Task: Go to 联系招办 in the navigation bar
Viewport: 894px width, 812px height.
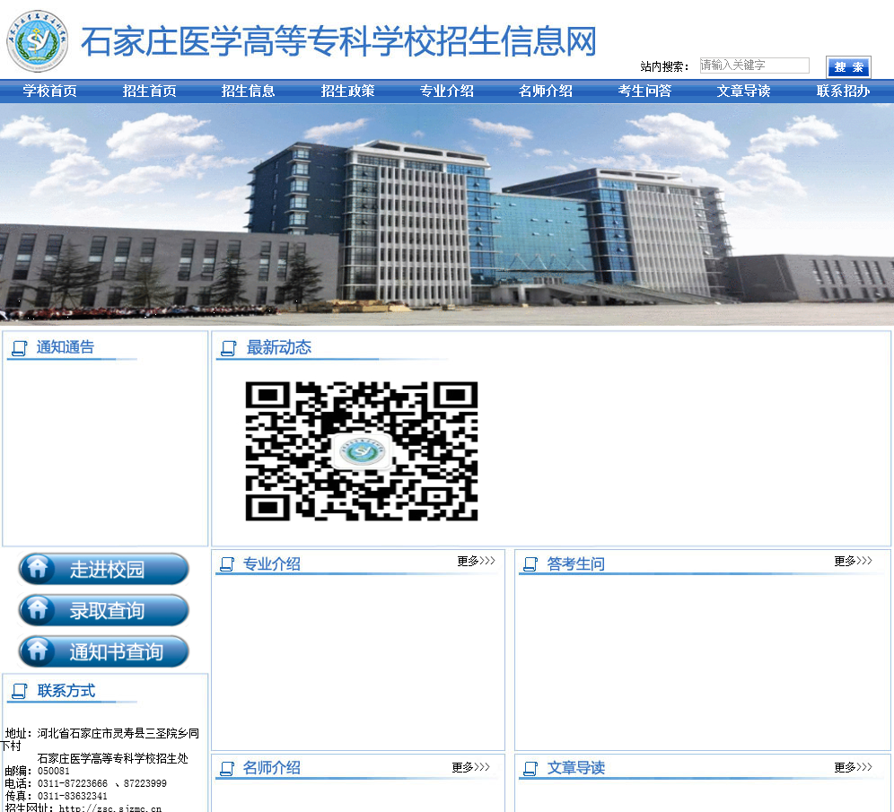Action: [843, 92]
